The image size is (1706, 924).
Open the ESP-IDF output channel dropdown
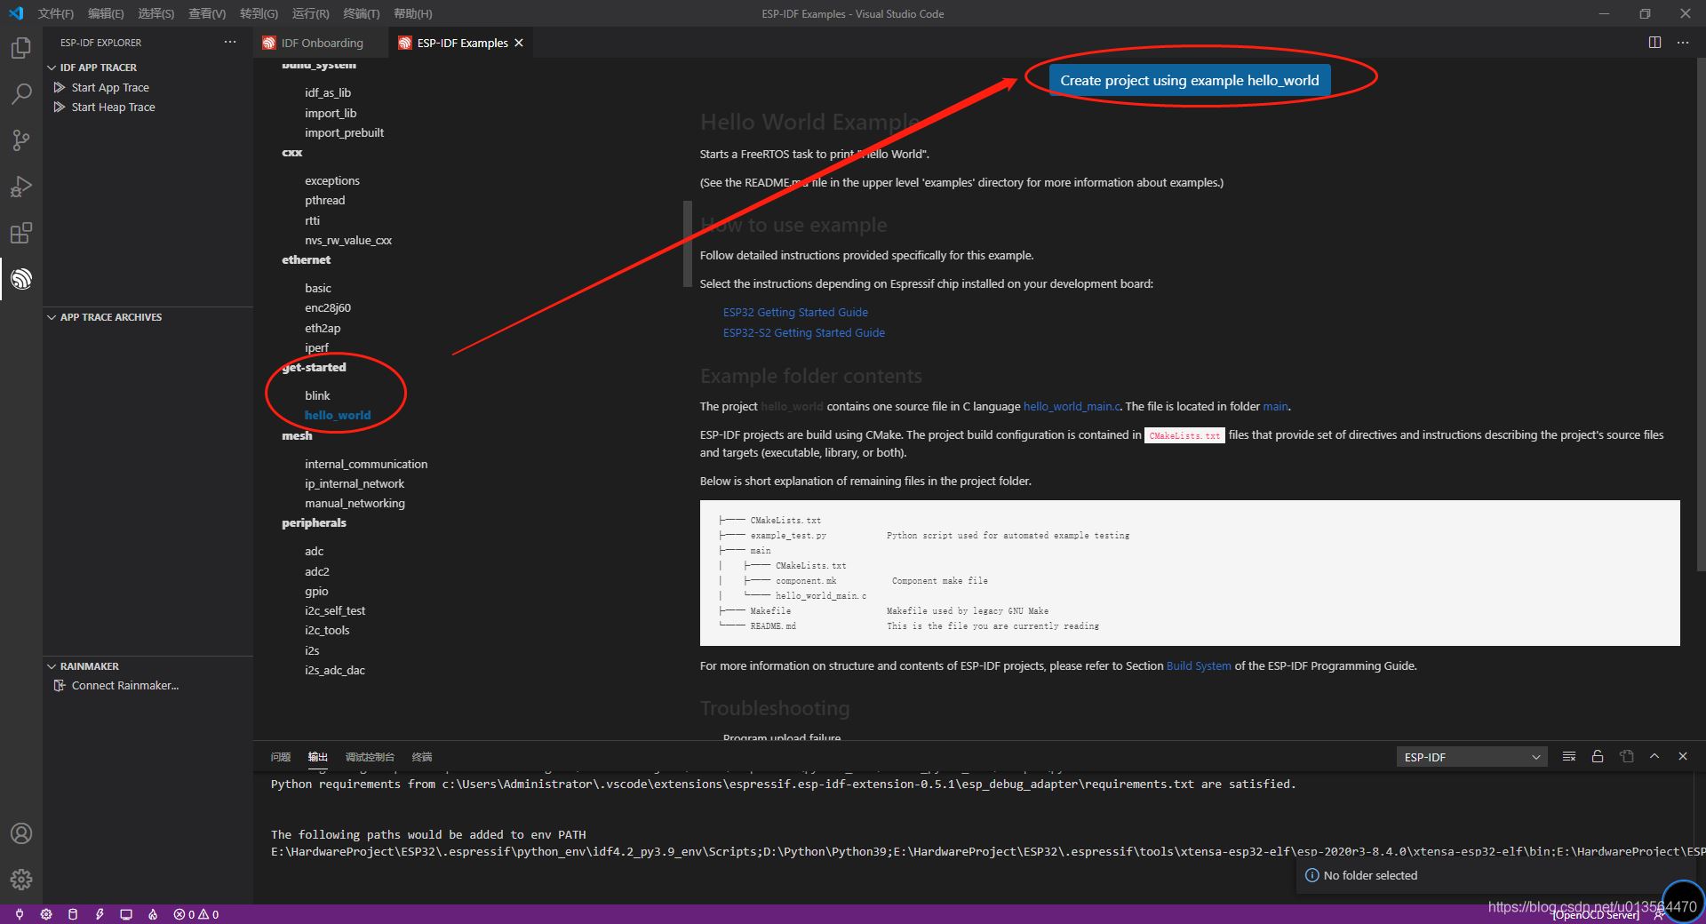tap(1471, 757)
